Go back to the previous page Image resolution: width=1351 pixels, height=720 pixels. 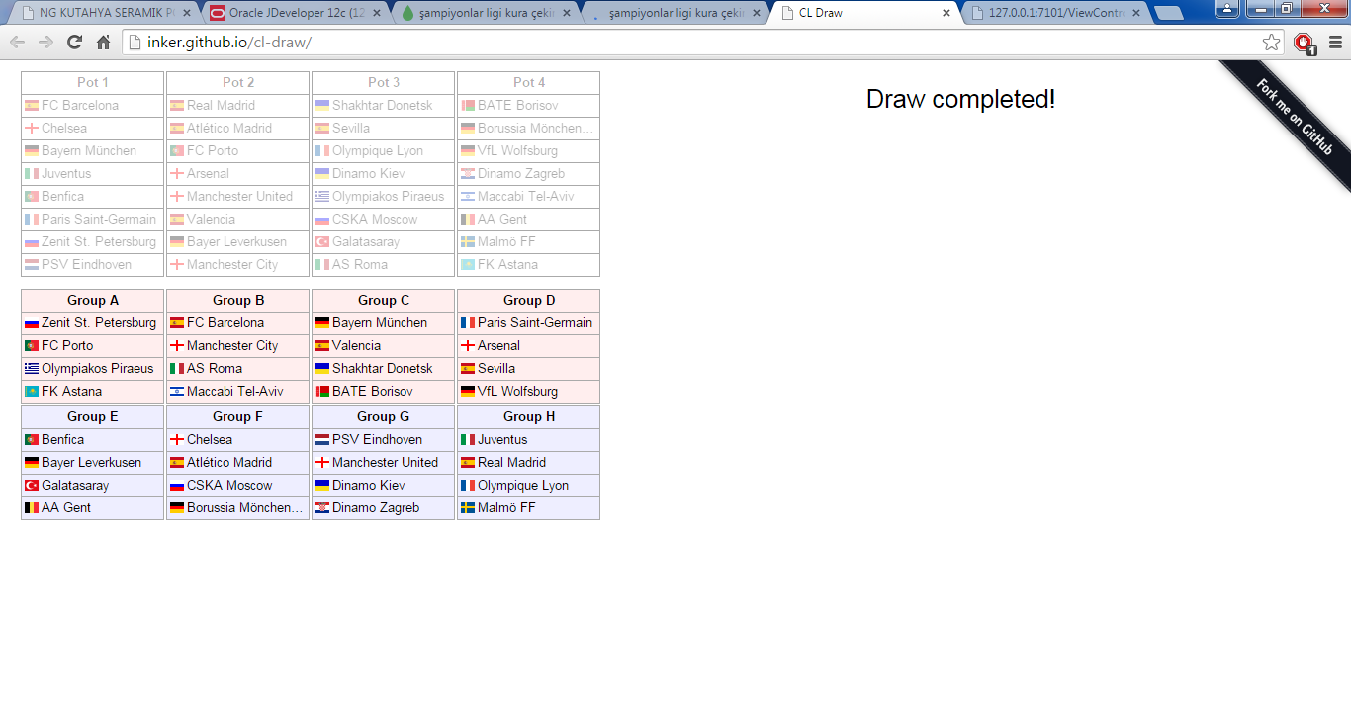[17, 43]
